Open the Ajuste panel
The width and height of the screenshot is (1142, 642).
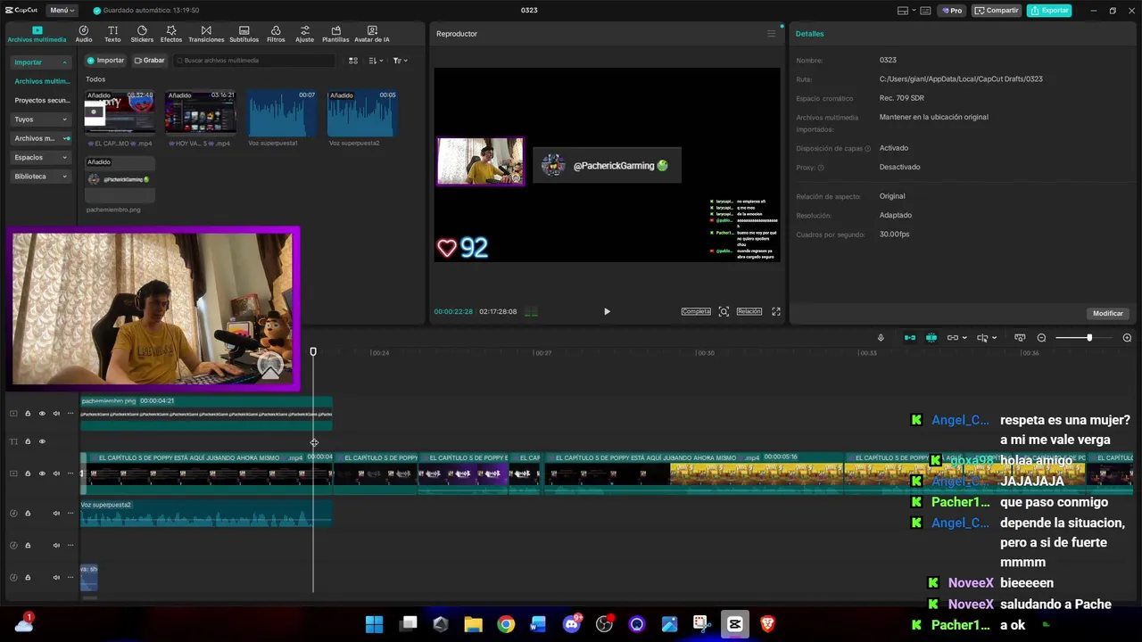point(305,34)
